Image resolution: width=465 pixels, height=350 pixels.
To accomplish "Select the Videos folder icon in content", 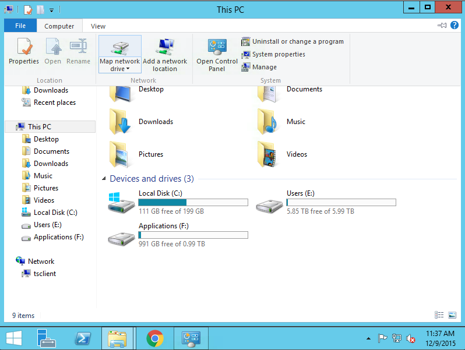I will (268, 154).
